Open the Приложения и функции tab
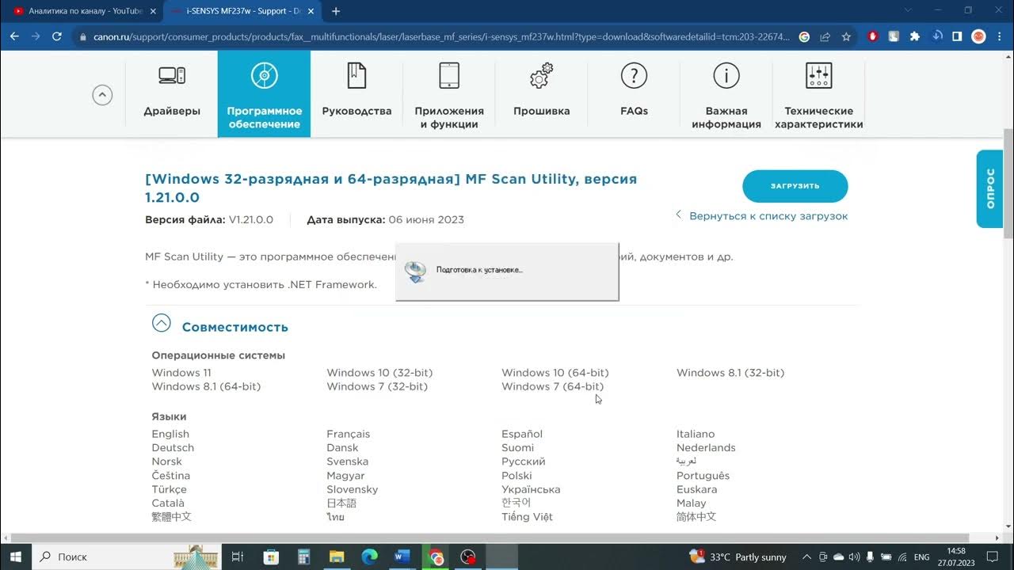This screenshot has width=1014, height=570. pyautogui.click(x=449, y=93)
